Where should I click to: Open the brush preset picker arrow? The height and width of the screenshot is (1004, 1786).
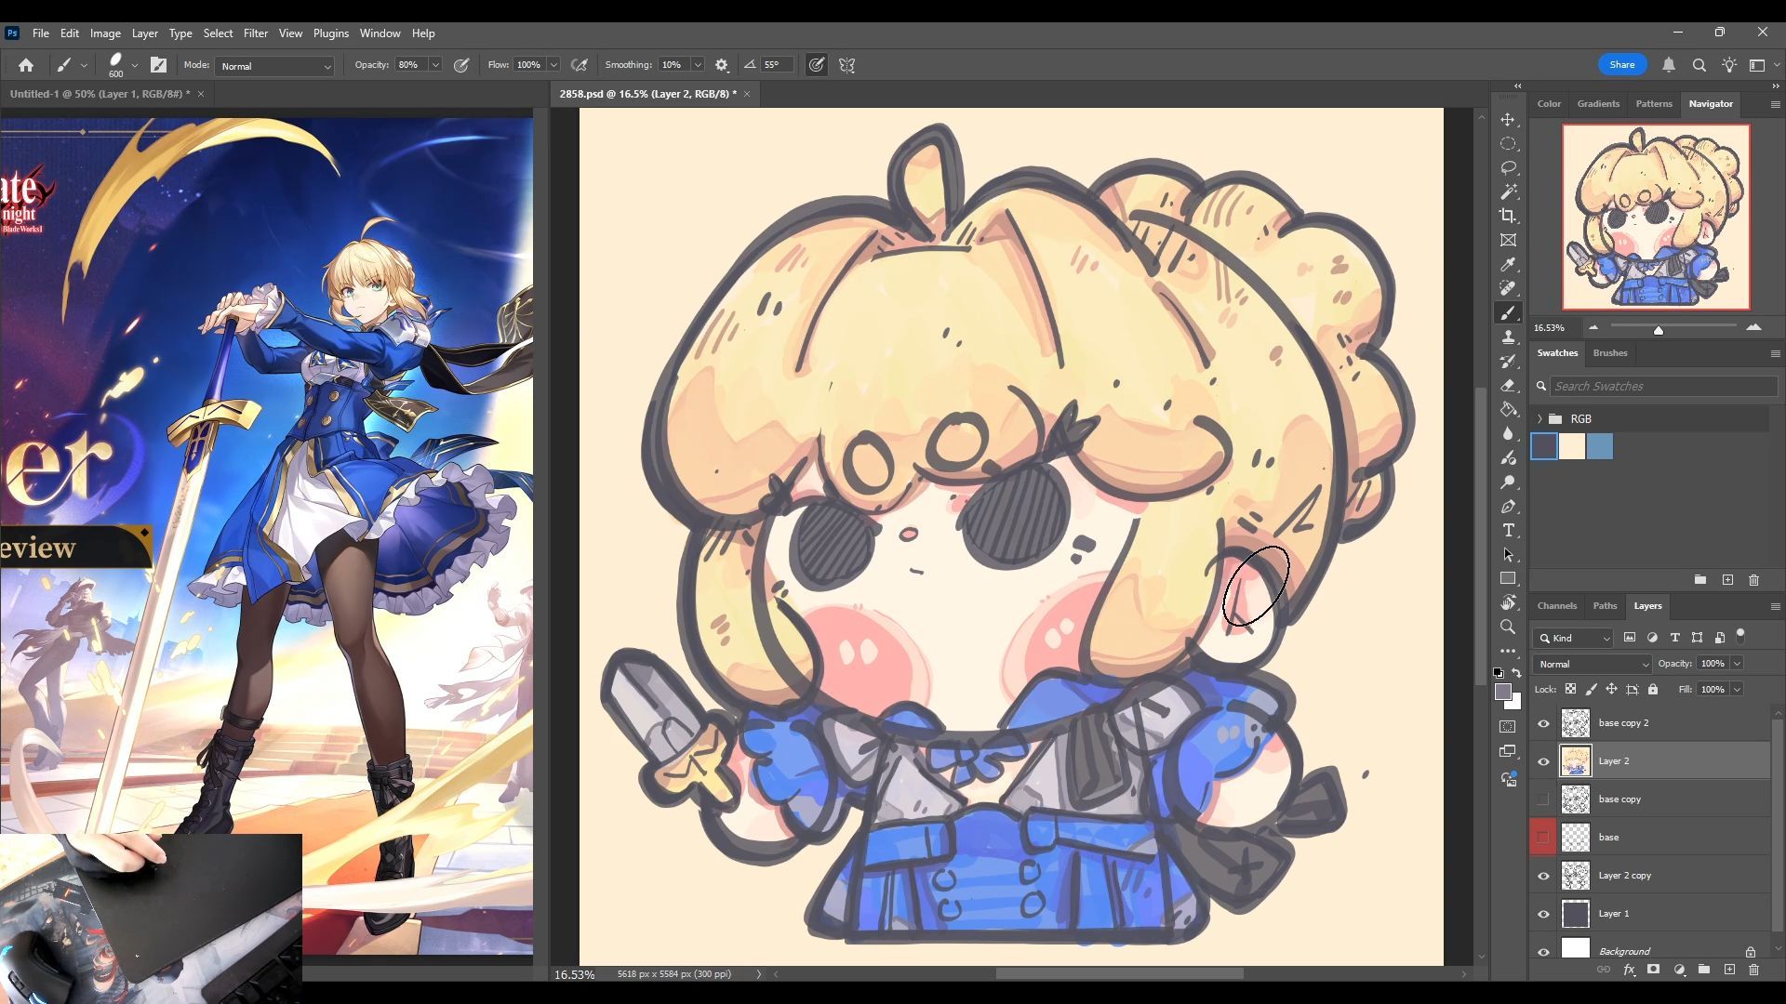coord(135,65)
